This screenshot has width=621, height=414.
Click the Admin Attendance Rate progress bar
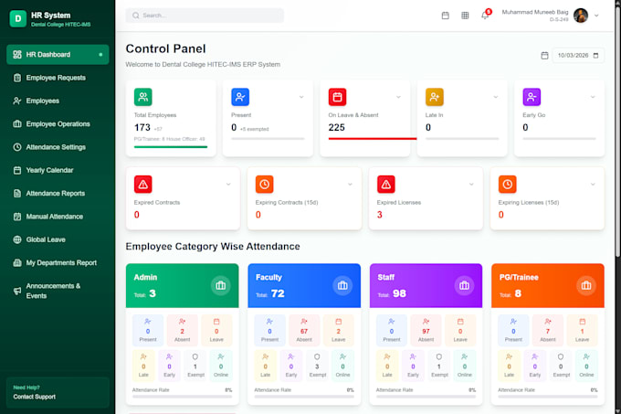(182, 396)
